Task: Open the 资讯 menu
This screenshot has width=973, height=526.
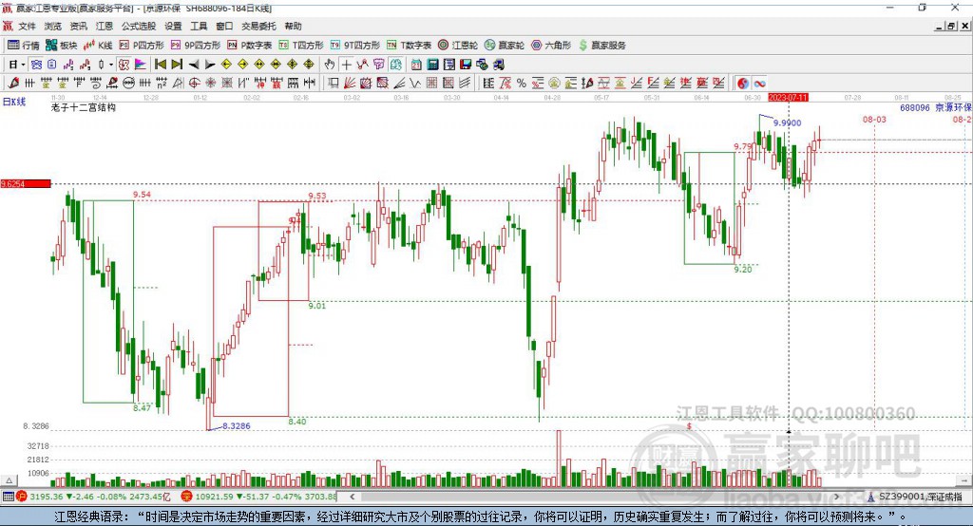Action: pyautogui.click(x=78, y=26)
